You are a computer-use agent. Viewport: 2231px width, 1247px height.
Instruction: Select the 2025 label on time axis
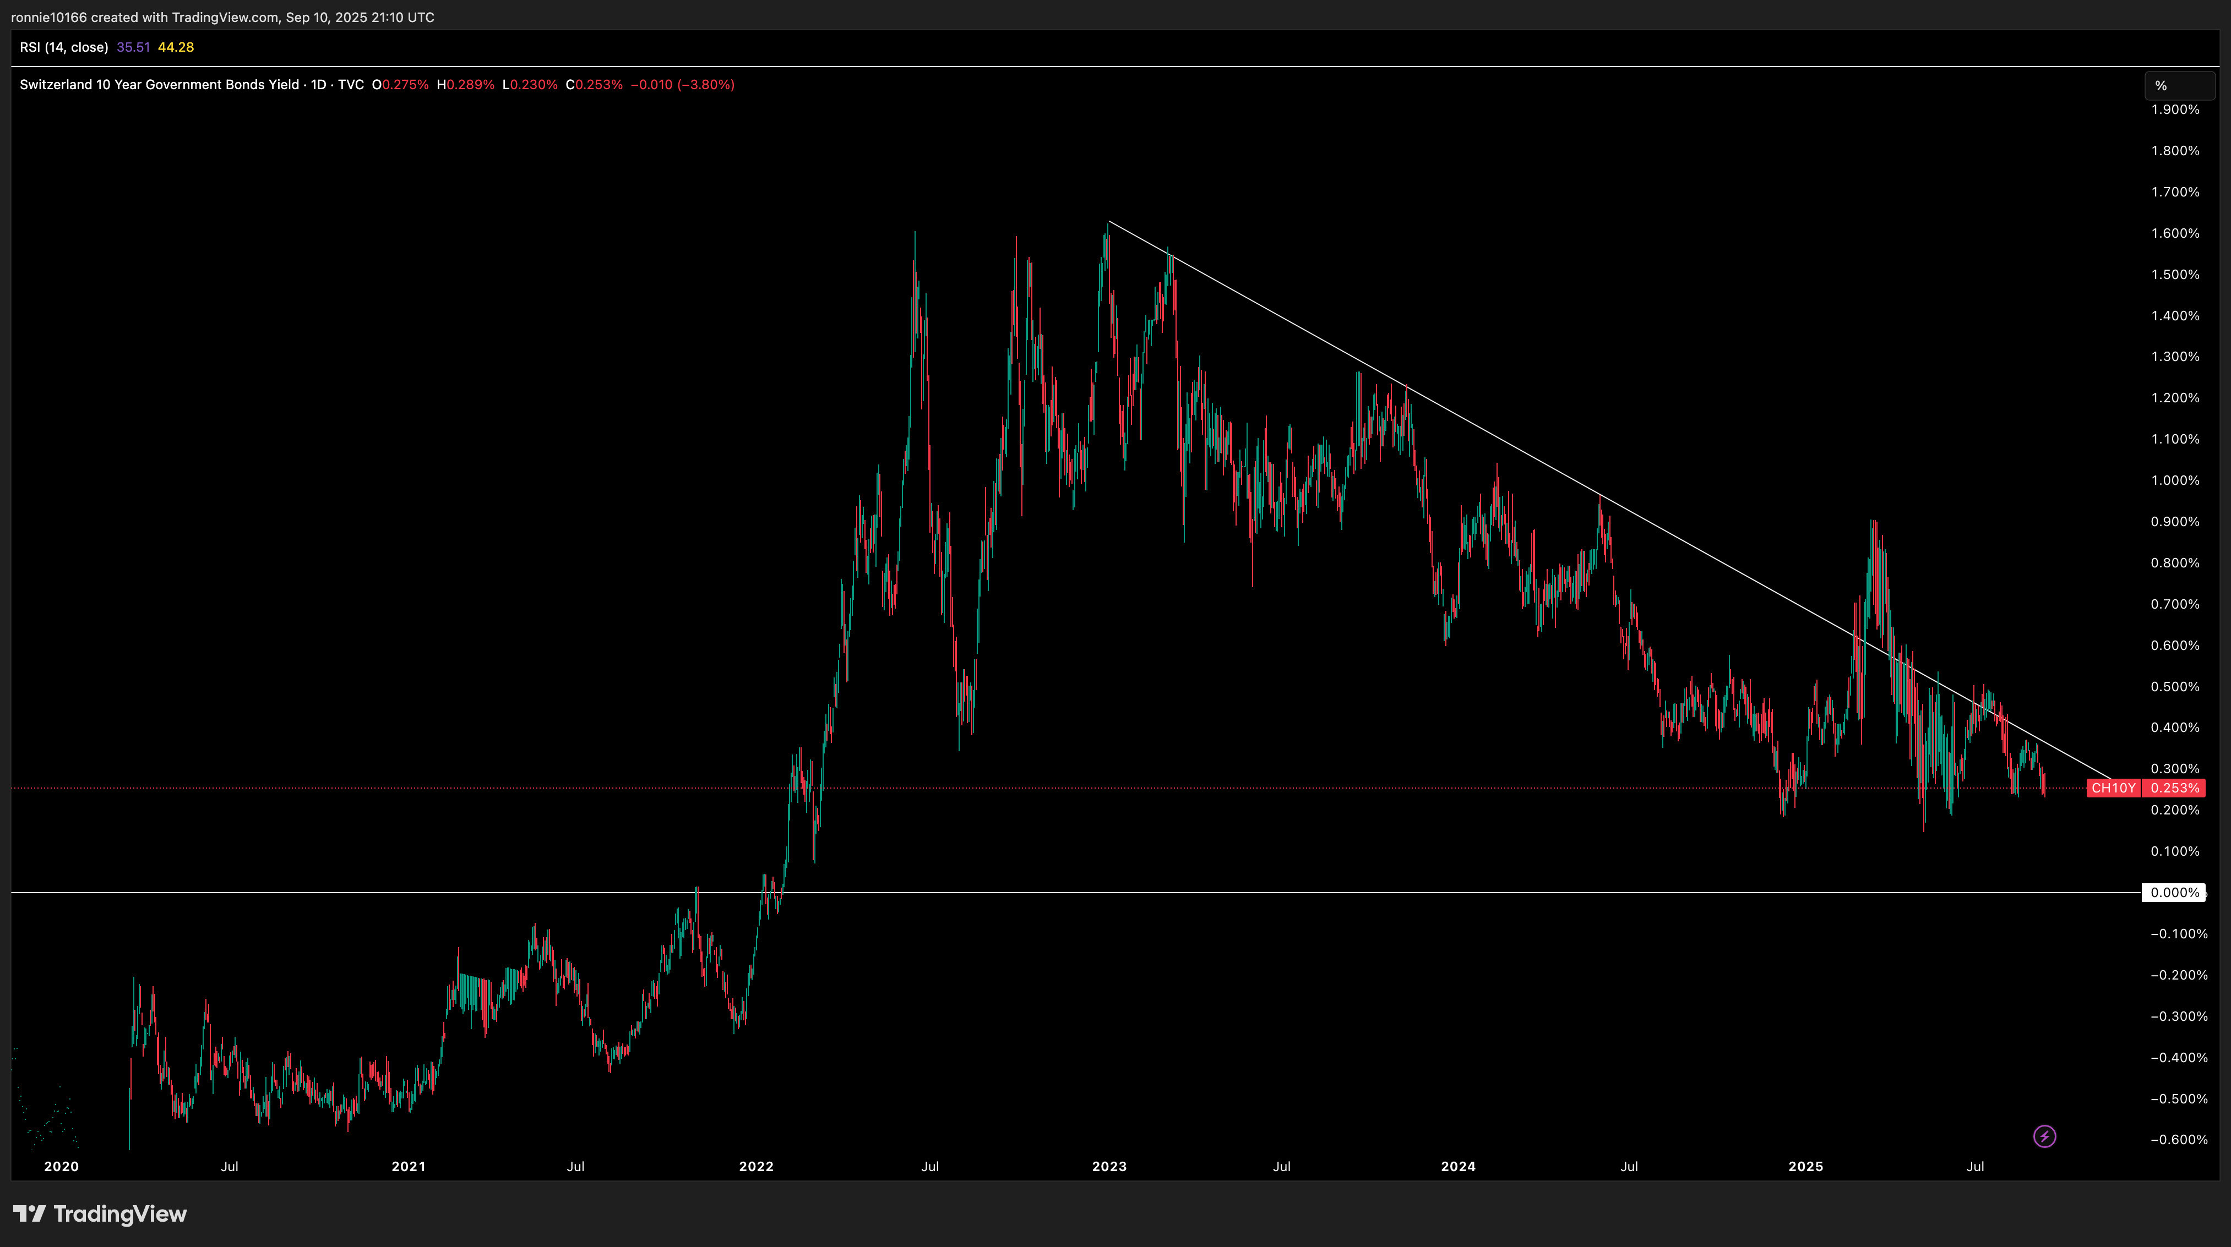[1806, 1167]
